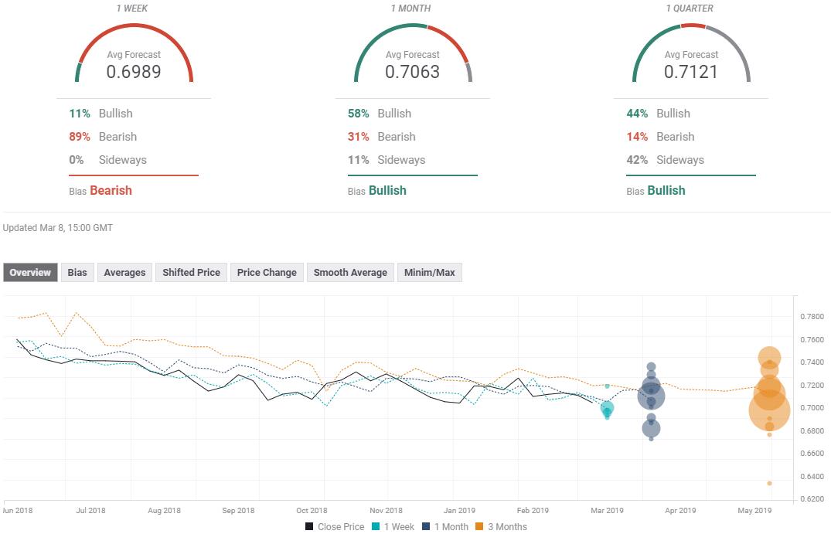Click the 1 Quarter forecast gauge

coord(692,53)
